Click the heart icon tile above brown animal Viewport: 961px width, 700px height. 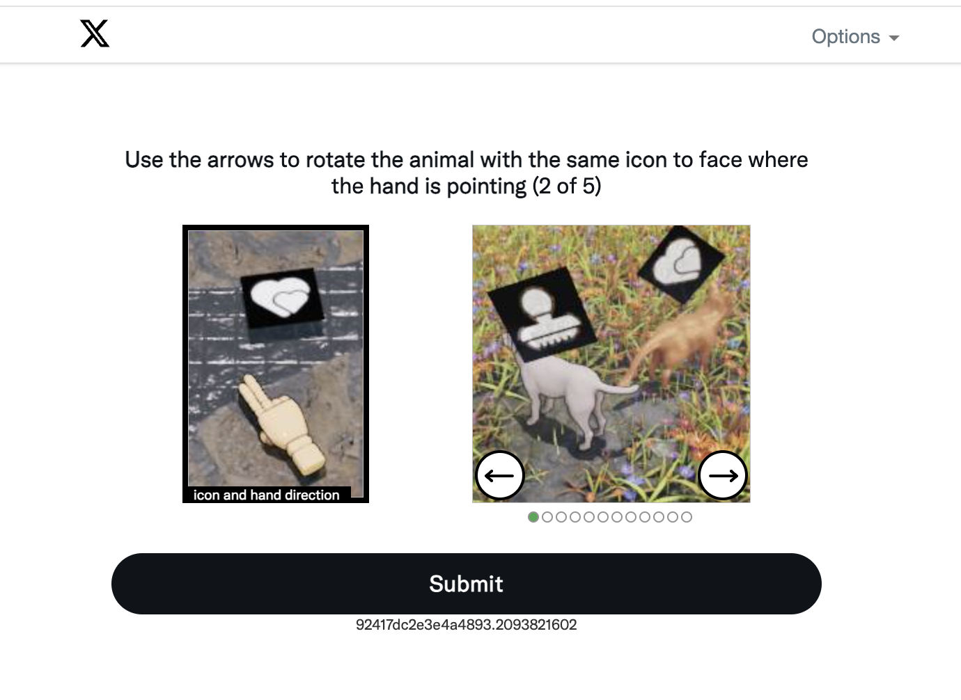point(682,263)
